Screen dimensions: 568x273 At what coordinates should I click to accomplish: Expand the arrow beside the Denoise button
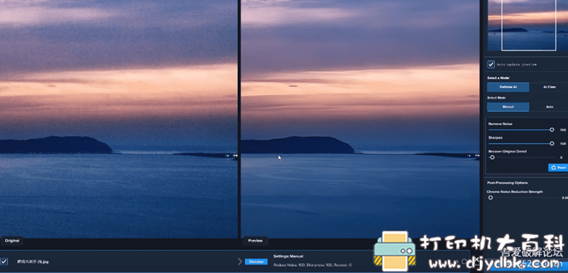[x=240, y=262]
